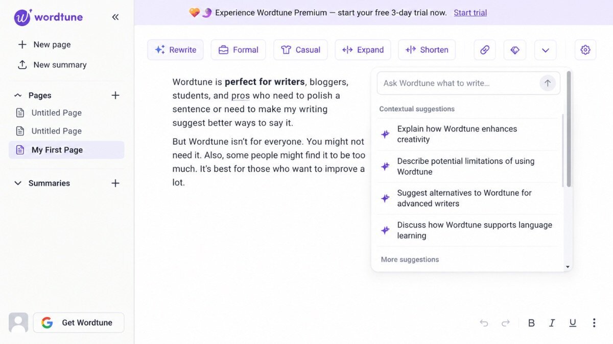Image resolution: width=613 pixels, height=344 pixels.
Task: Click the Redo arrow icon
Action: pyautogui.click(x=506, y=323)
